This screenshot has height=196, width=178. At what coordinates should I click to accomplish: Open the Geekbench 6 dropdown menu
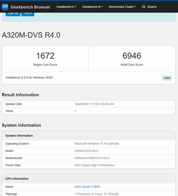66,7
